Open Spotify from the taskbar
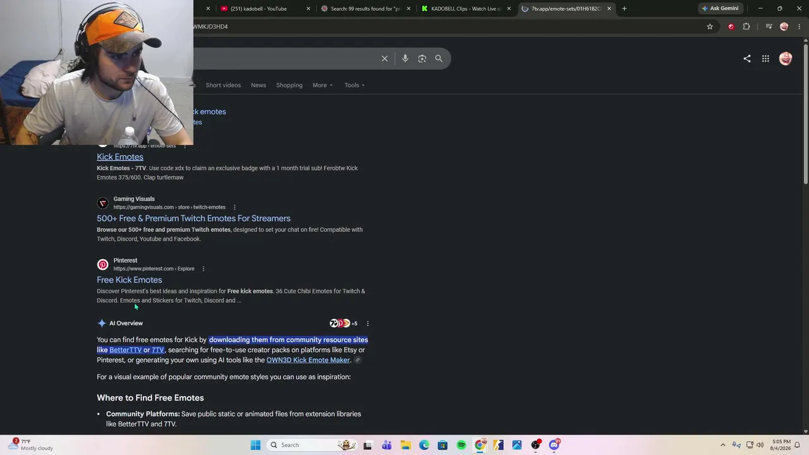Image resolution: width=809 pixels, height=455 pixels. [461, 445]
